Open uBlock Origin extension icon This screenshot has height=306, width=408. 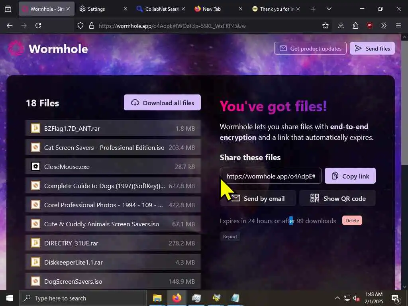[369, 25]
